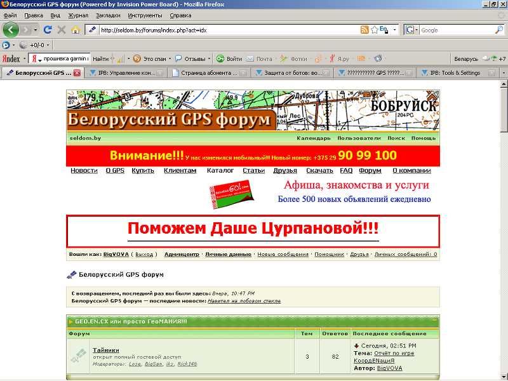Reload the page with the blue Refresh icon

(48, 30)
